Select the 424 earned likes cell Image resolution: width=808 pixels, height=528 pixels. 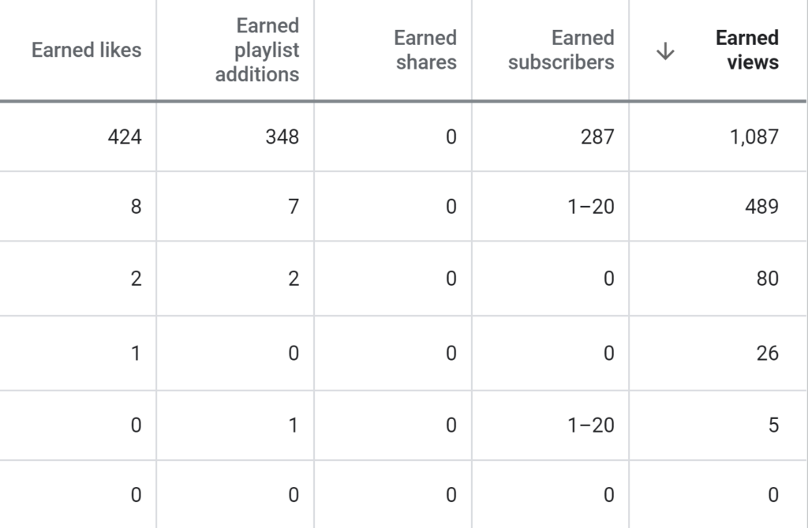[125, 137]
